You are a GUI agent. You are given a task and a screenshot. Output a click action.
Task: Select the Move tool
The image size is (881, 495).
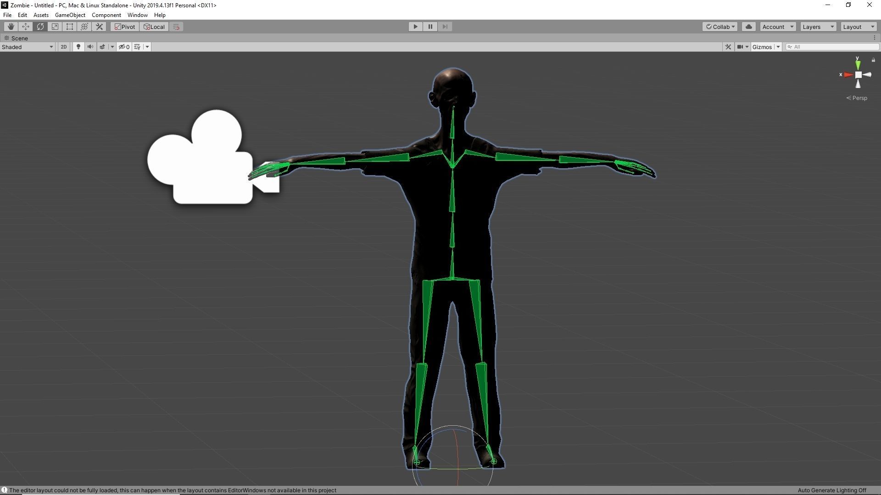click(26, 27)
